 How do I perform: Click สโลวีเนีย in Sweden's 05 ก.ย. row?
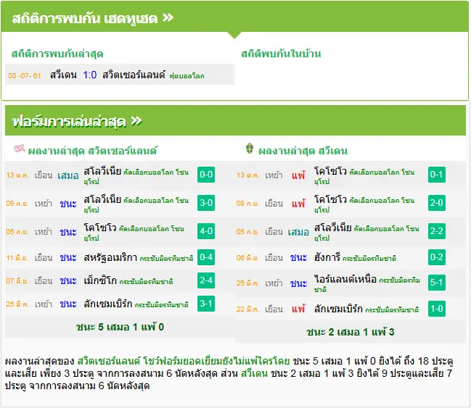pyautogui.click(x=332, y=228)
